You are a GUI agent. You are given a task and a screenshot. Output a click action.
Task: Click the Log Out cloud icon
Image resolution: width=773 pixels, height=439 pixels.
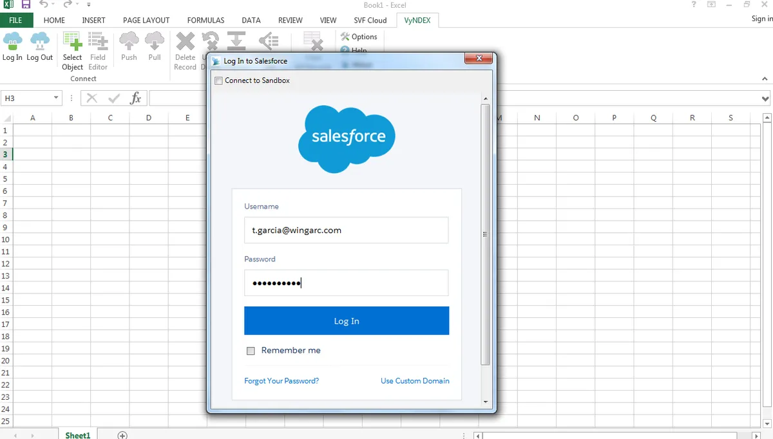coord(40,42)
